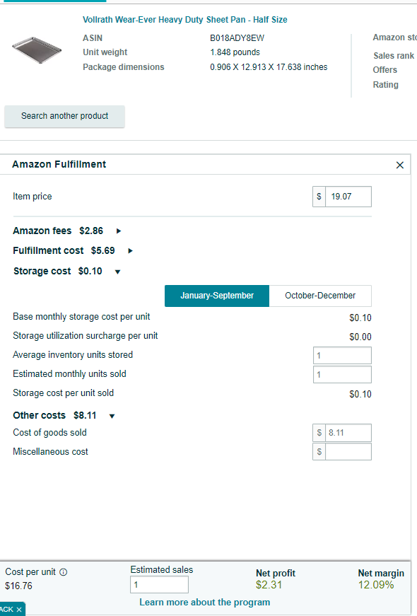The image size is (417, 616).
Task: Click the Search another product button
Action: 65,116
